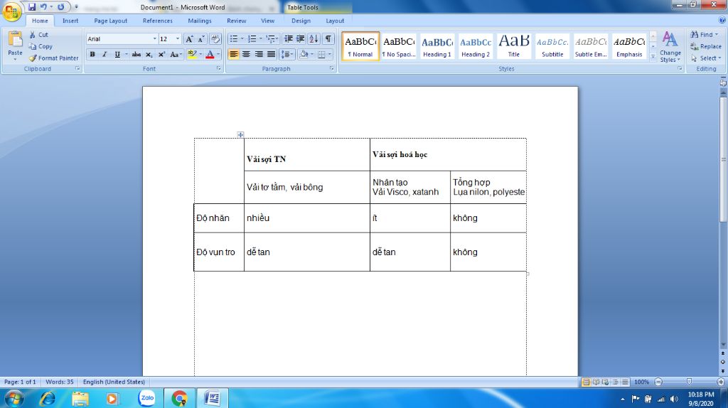Open the Windows Start menu
728x408 pixels.
click(x=14, y=398)
